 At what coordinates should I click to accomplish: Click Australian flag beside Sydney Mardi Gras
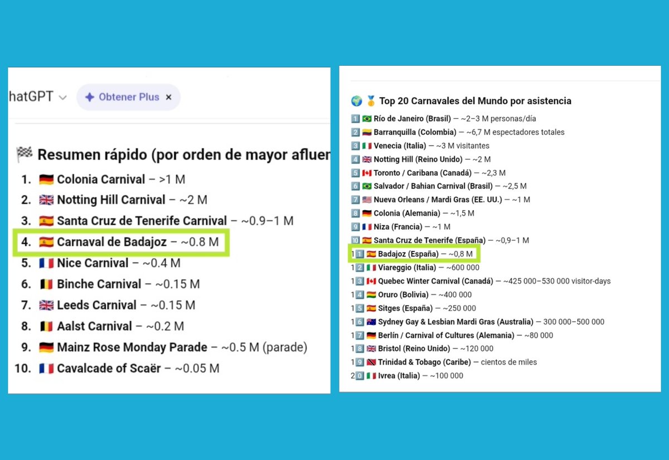(x=372, y=322)
